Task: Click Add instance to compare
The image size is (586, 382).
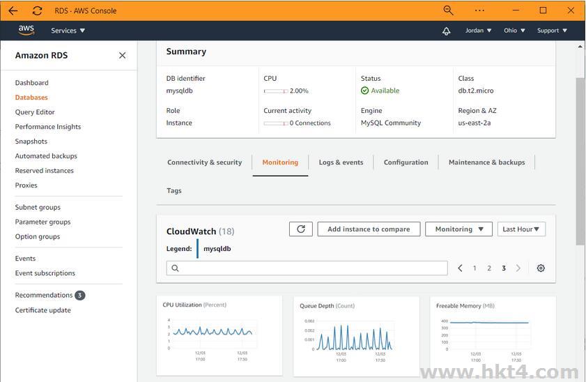Action: (369, 229)
